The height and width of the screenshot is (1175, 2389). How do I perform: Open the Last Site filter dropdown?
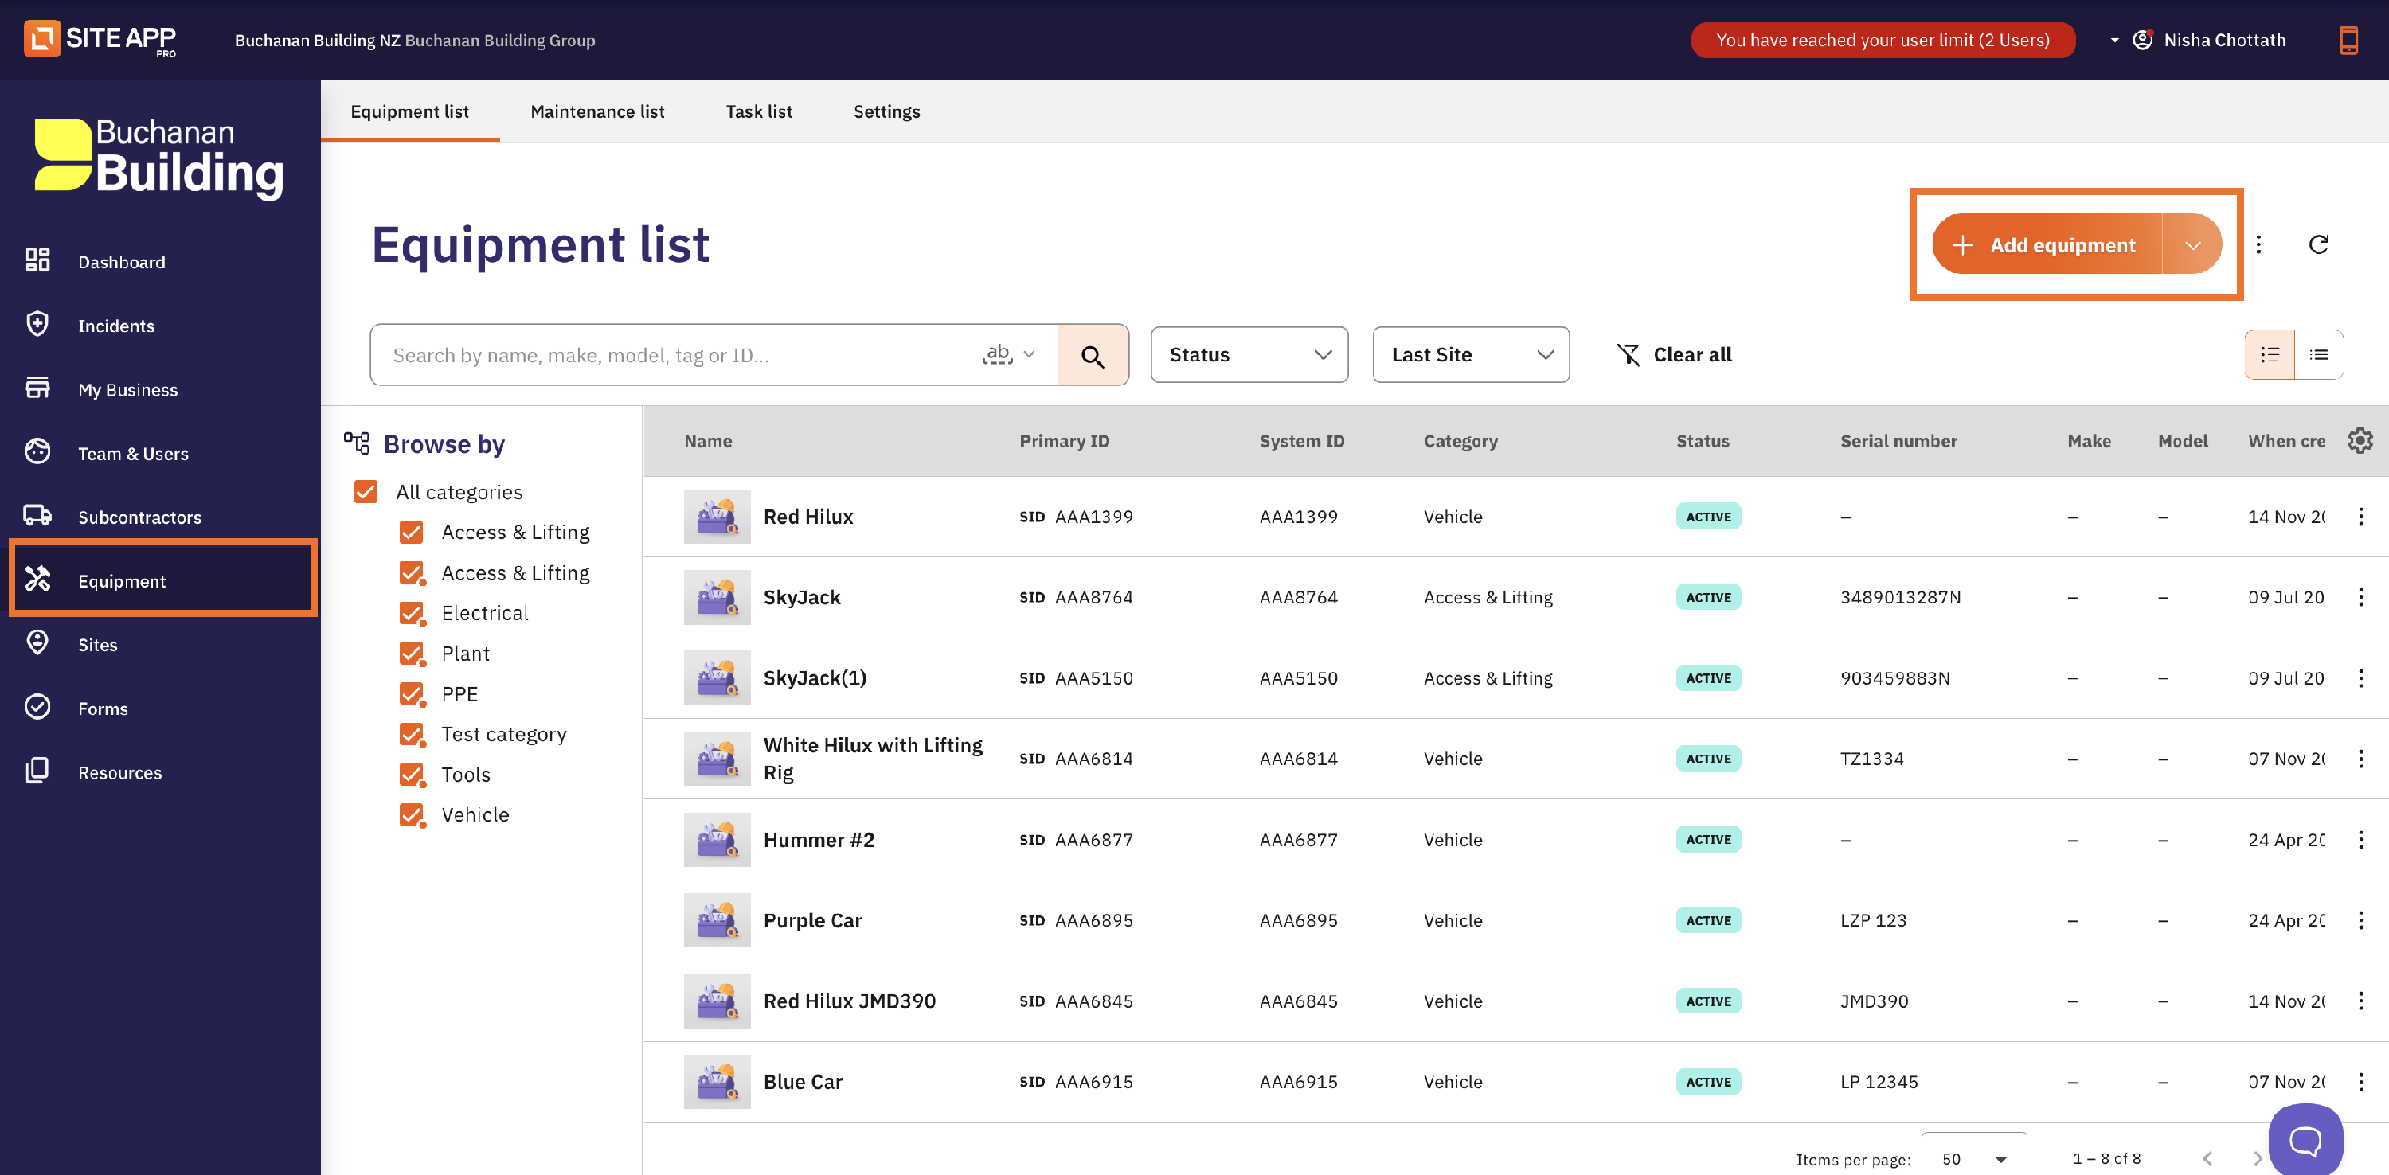coord(1471,355)
